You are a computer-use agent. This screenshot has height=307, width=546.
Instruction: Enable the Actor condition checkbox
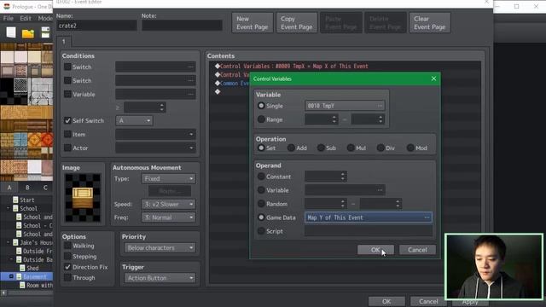tap(67, 148)
